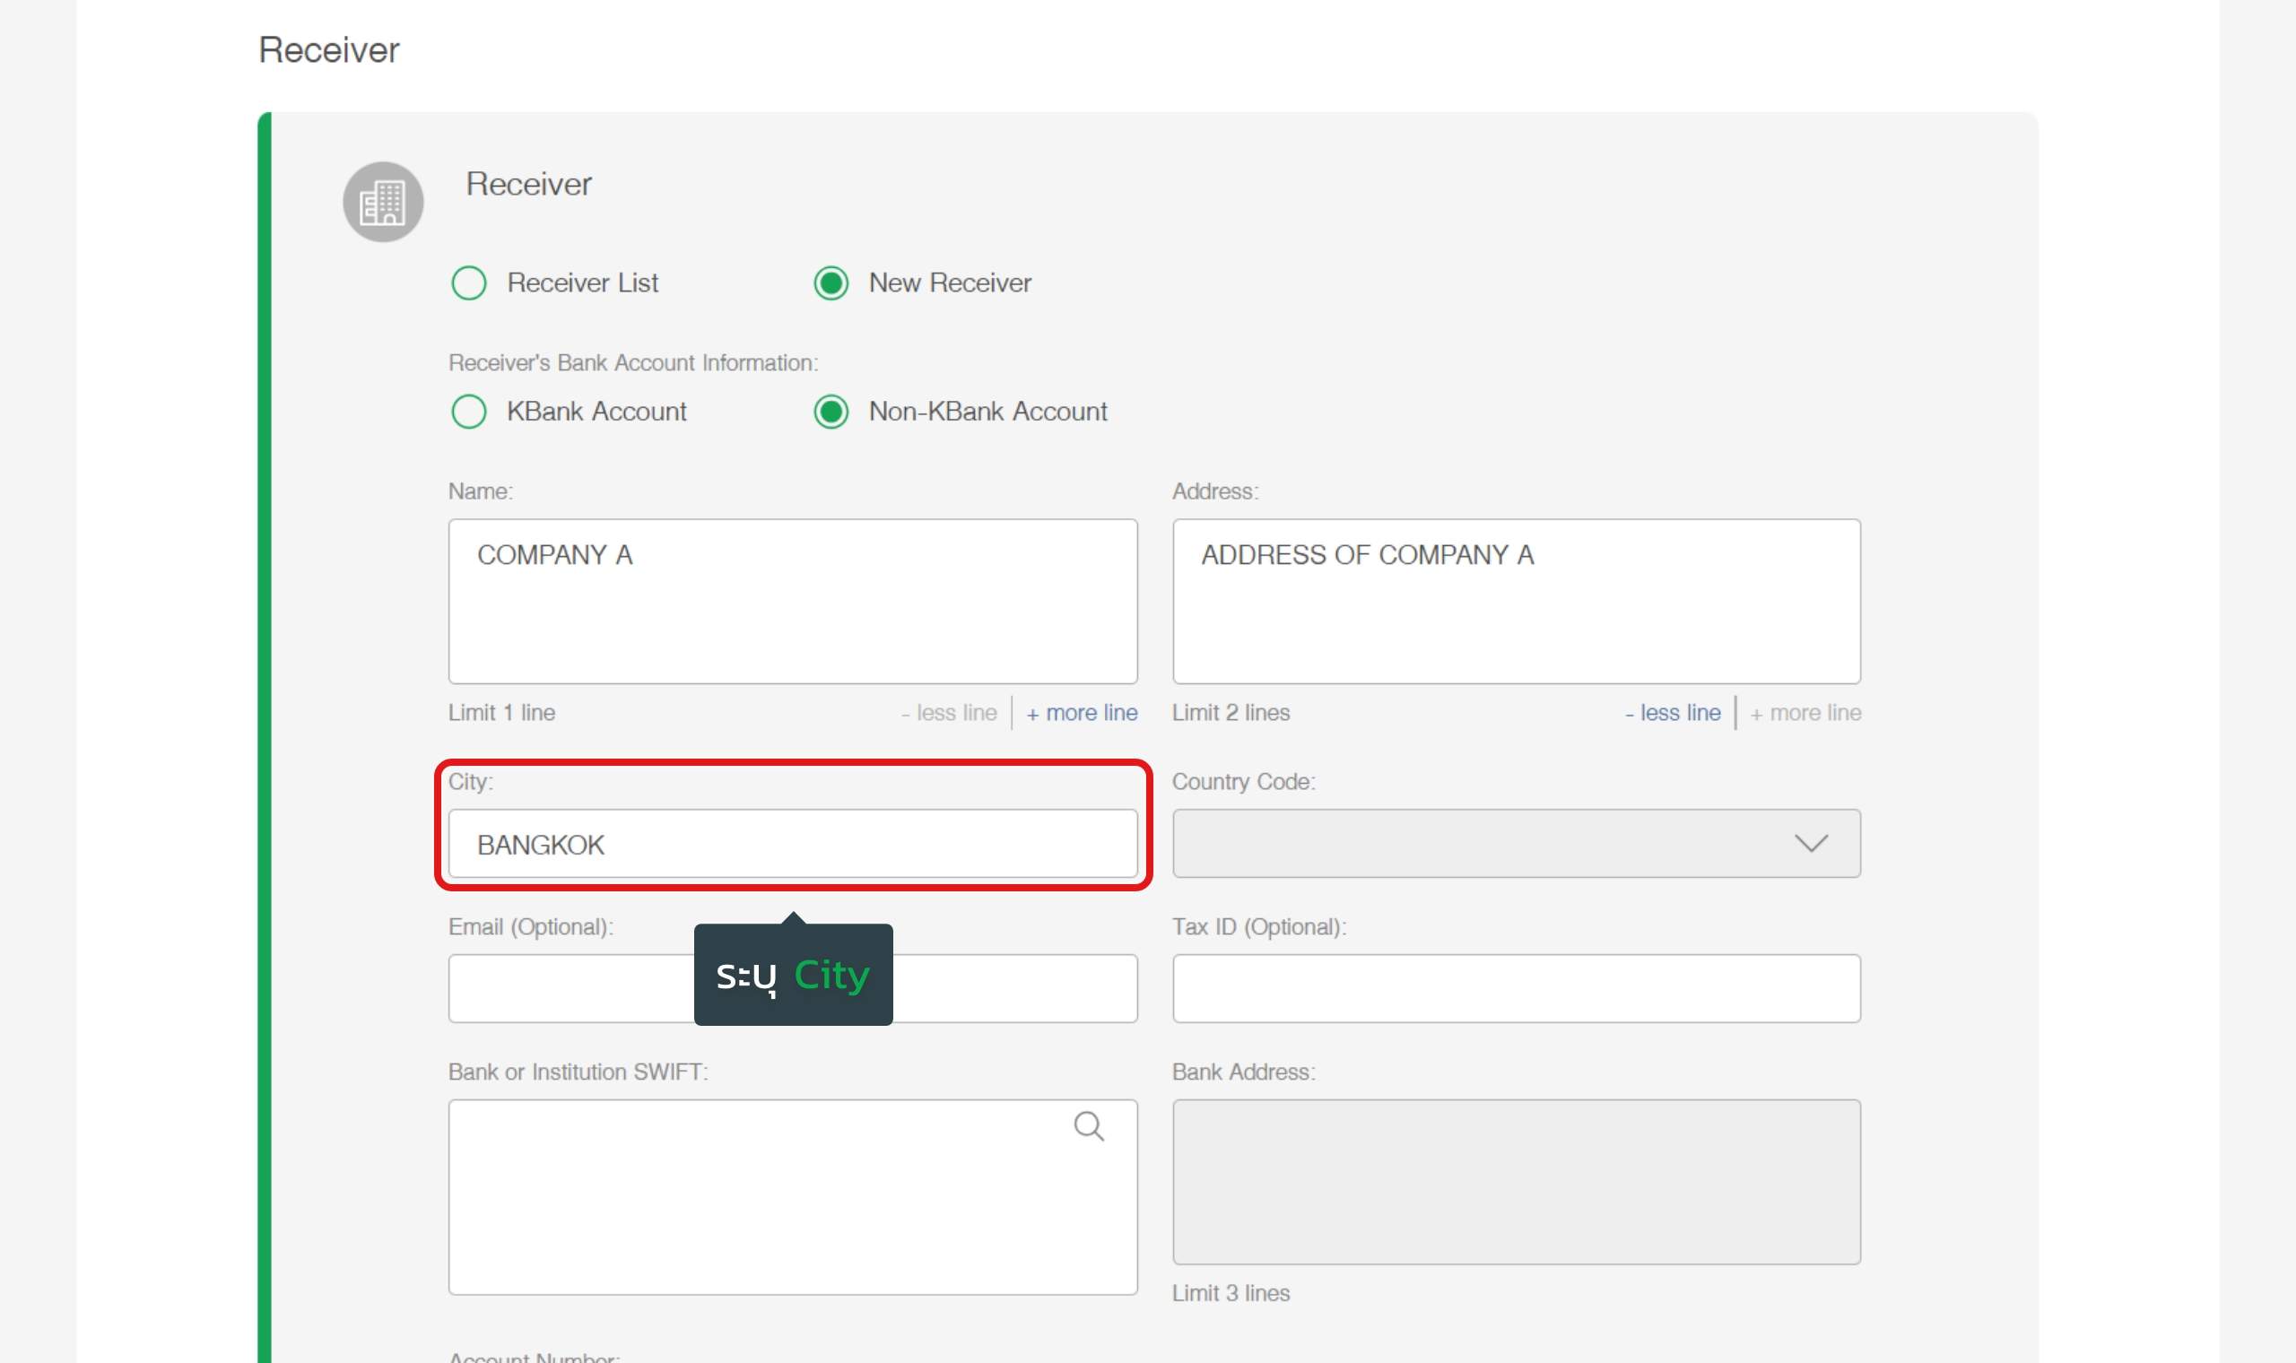Click the disabled Bank Address area
The height and width of the screenshot is (1363, 2296).
tap(1516, 1181)
